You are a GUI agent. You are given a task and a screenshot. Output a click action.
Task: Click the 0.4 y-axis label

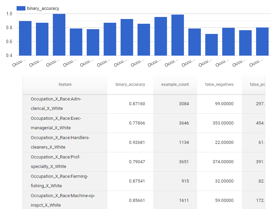click(x=9, y=56)
